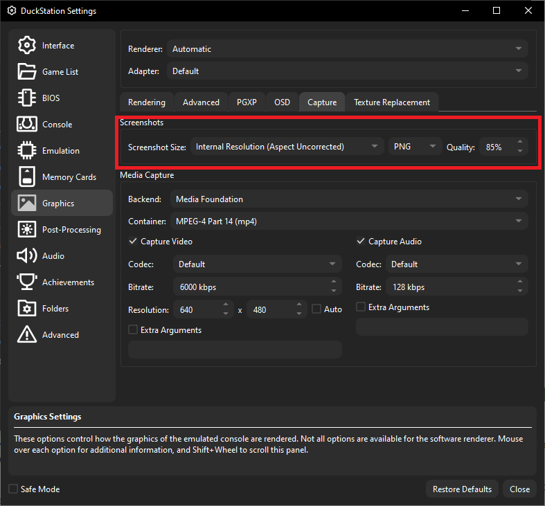Expand the Screenshot Size dropdown

click(x=287, y=147)
